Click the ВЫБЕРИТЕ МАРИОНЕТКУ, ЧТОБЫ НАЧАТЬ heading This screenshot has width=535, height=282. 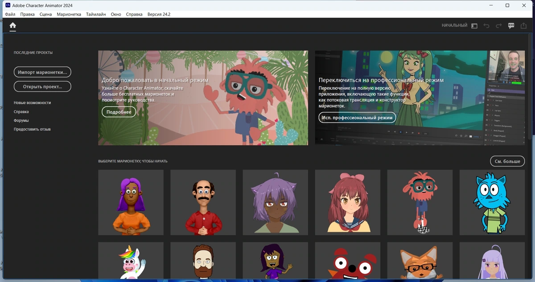click(x=133, y=161)
